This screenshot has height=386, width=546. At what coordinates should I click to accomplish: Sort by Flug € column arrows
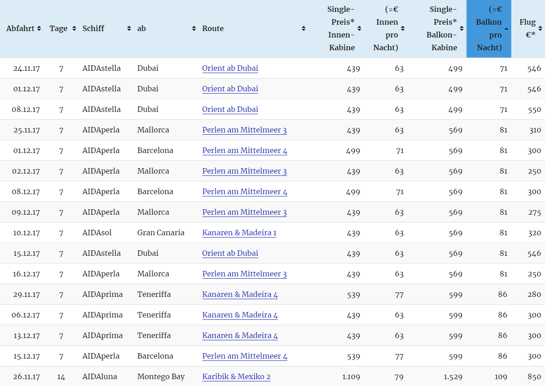coord(541,28)
